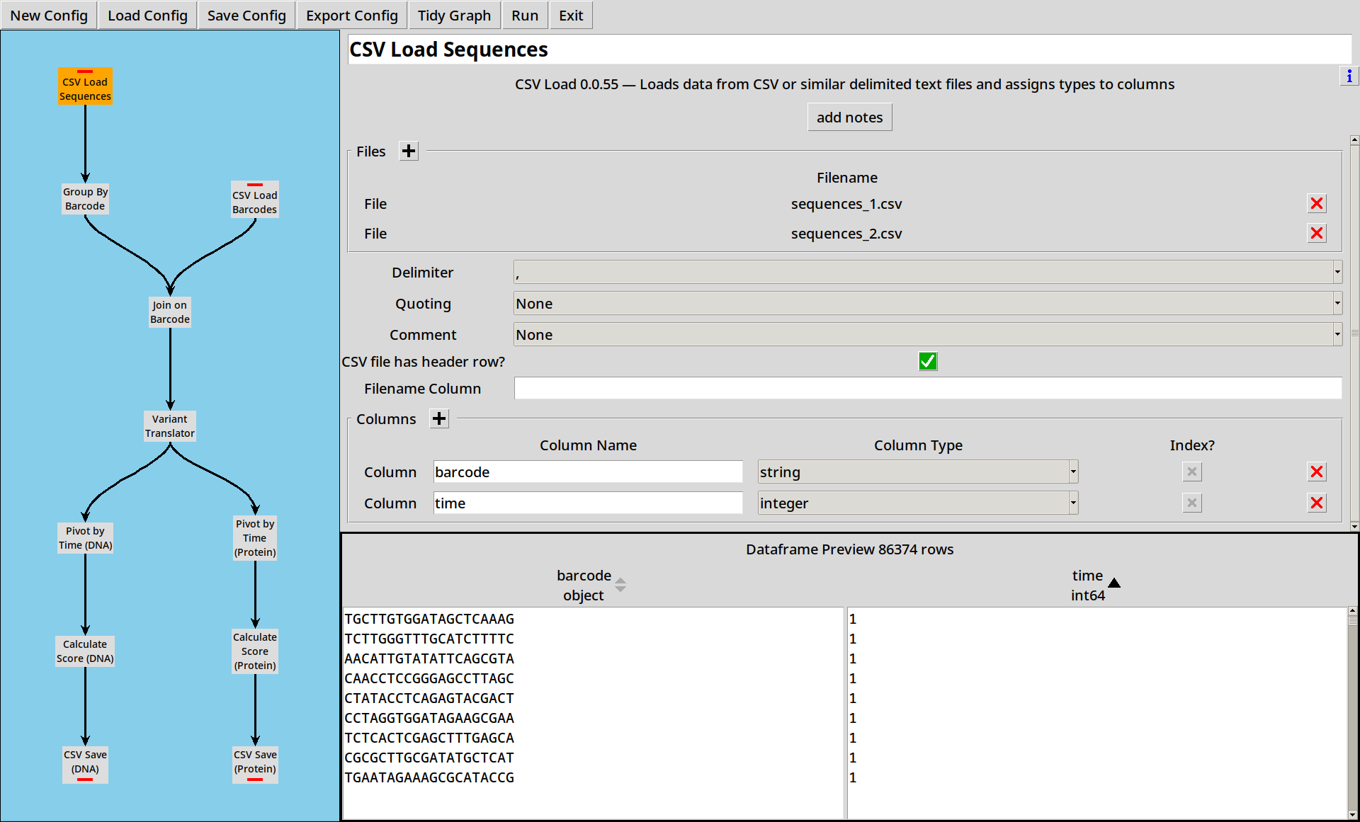This screenshot has width=1360, height=822.
Task: Select the Calculate Score (Protein) node
Action: (x=255, y=651)
